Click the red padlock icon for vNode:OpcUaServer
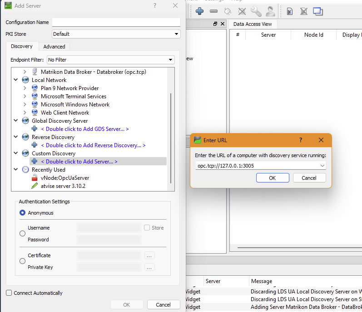Image resolution: width=362 pixels, height=312 pixels. point(35,178)
